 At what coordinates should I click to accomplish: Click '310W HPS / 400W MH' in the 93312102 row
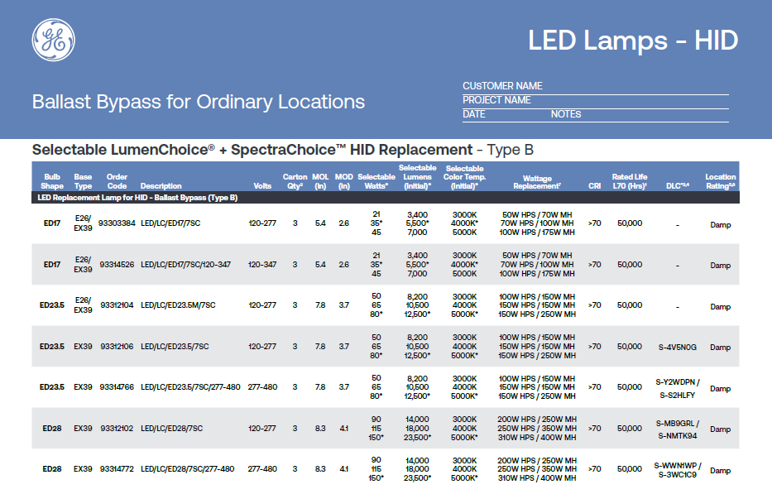pyautogui.click(x=537, y=438)
